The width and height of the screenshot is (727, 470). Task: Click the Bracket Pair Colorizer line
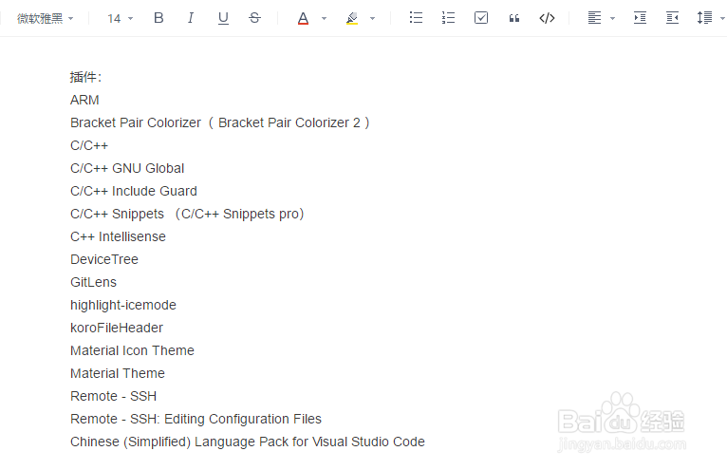(220, 122)
